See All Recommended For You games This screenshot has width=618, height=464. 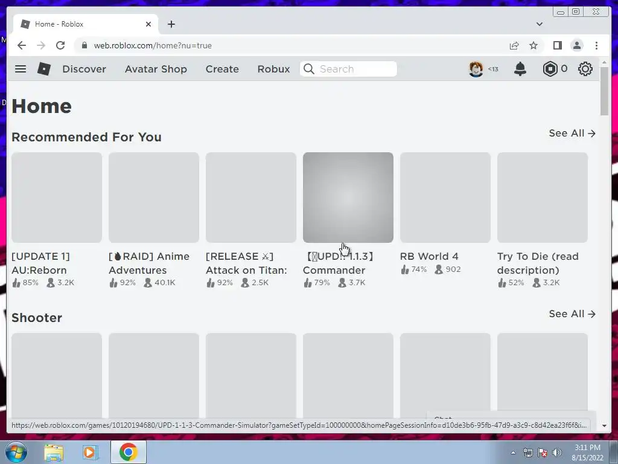click(572, 134)
